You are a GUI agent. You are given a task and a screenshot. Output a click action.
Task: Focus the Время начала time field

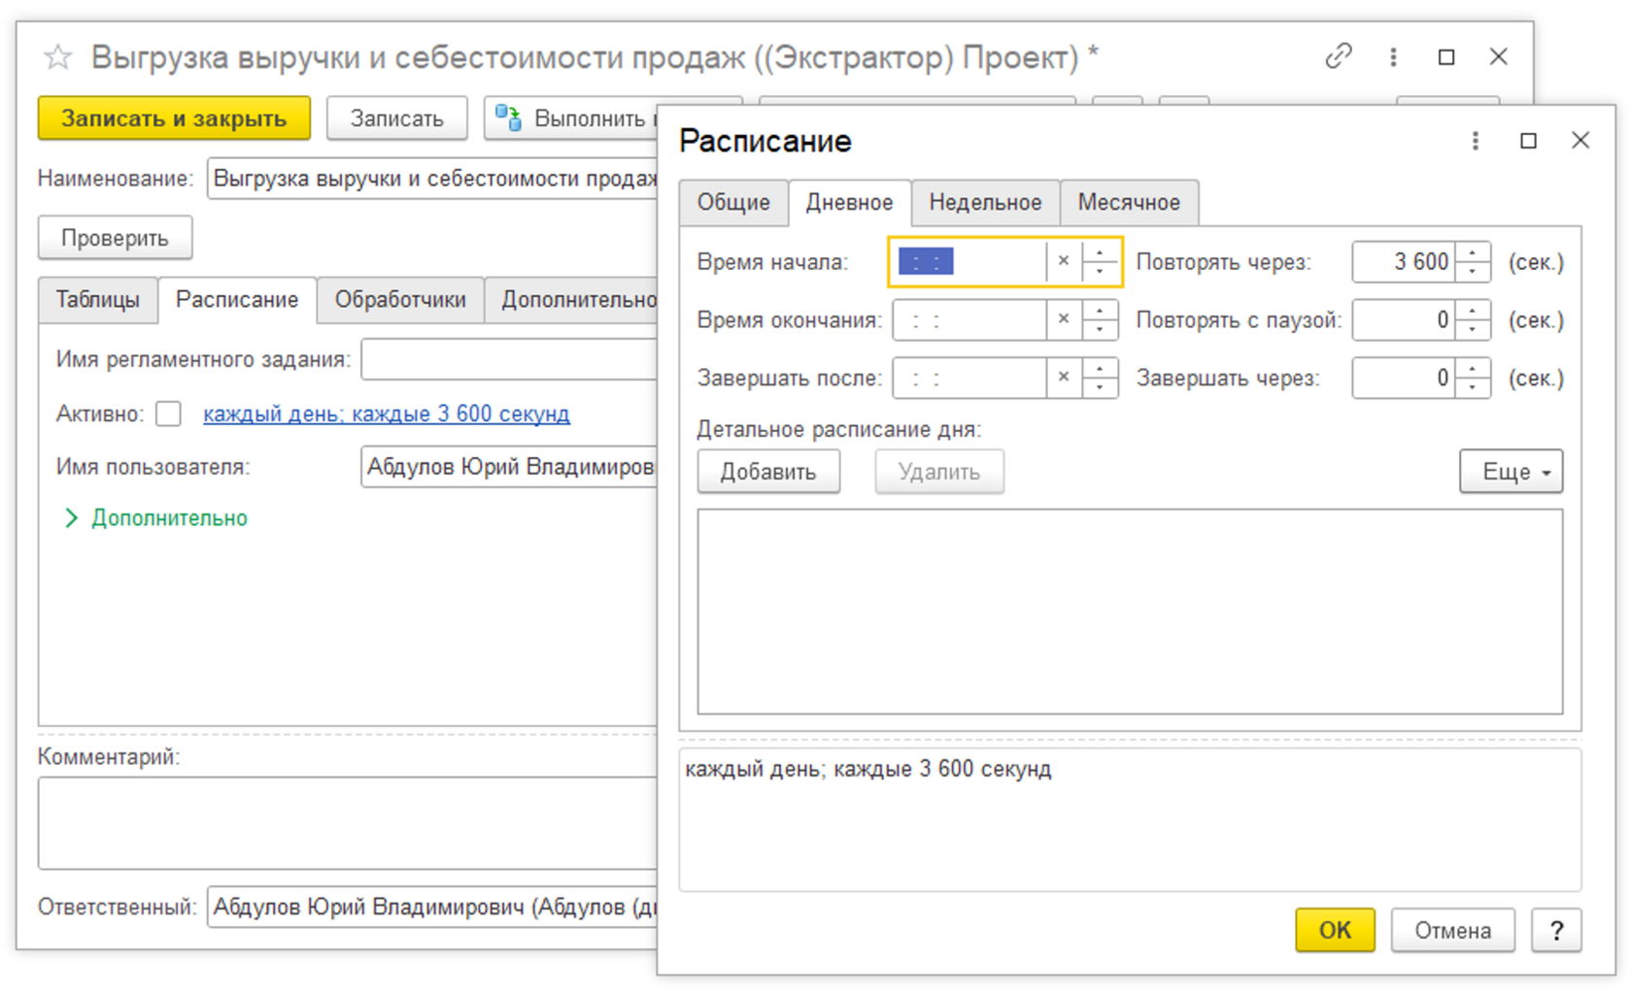969,261
